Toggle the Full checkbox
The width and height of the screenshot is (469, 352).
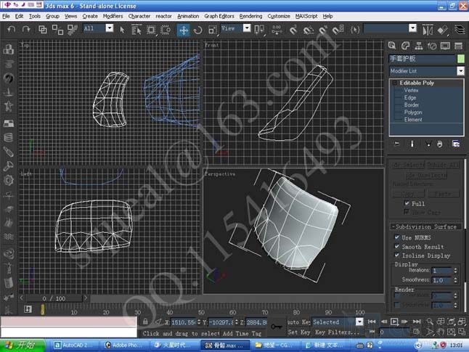click(407, 203)
